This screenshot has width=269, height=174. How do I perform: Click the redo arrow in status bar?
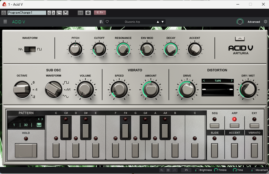pos(174,170)
